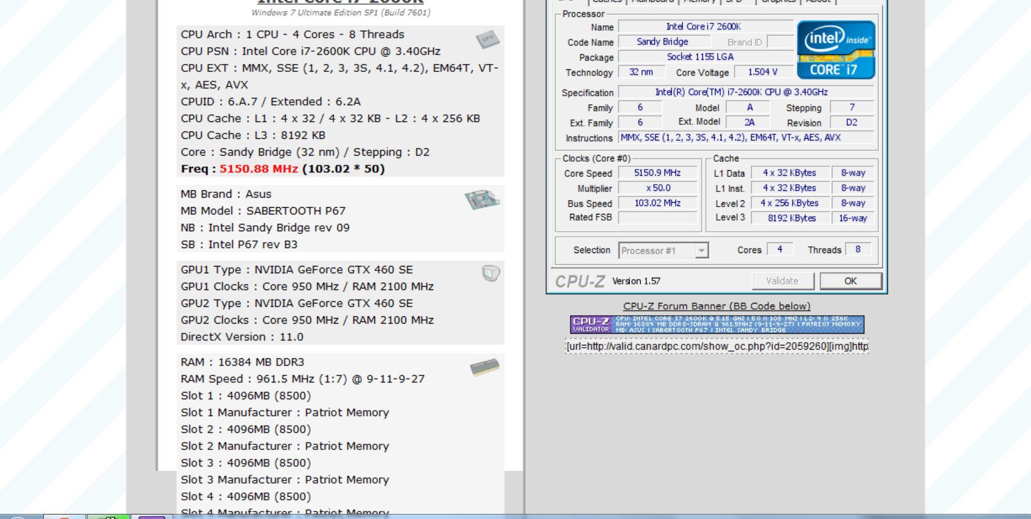Open the Processor #1 selection dropdown
1031x519 pixels.
tap(663, 250)
